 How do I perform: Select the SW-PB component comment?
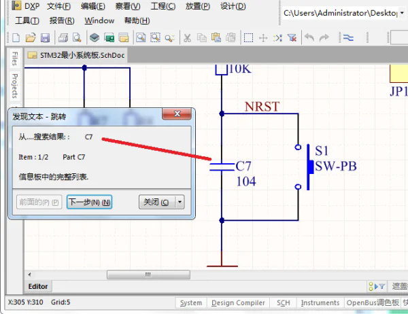[x=336, y=167]
